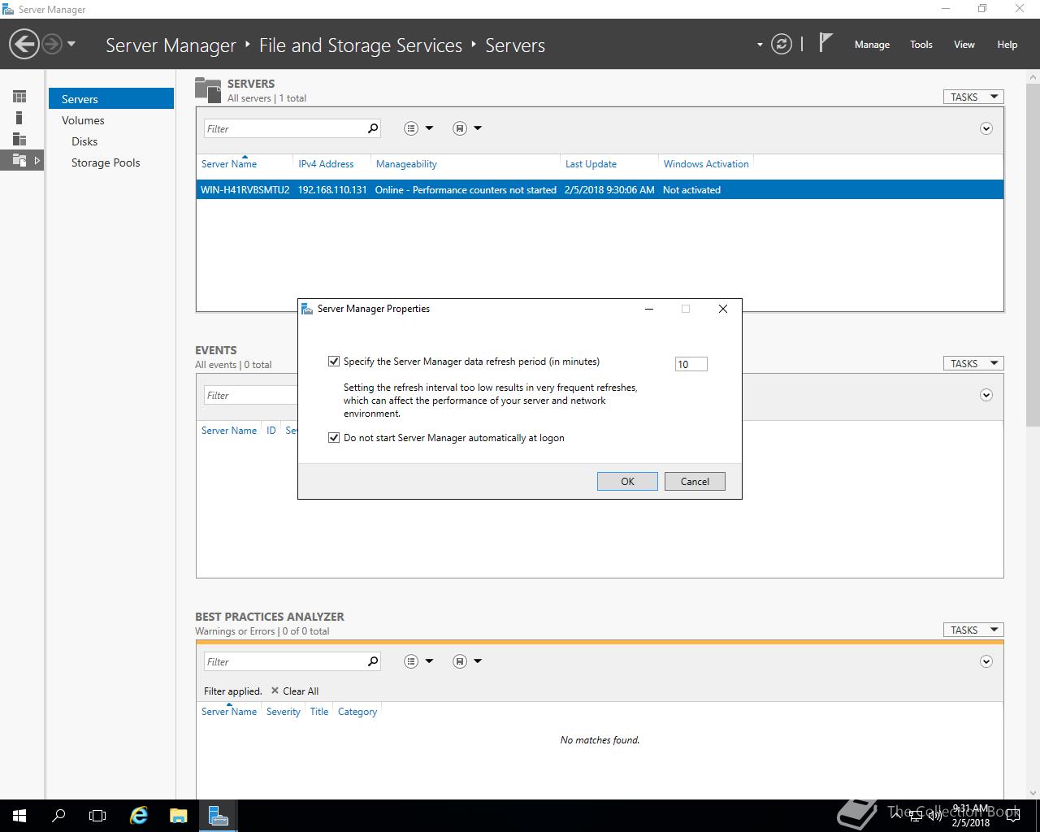Open the TASKS dropdown in Events section
This screenshot has height=832, width=1040.
point(973,363)
